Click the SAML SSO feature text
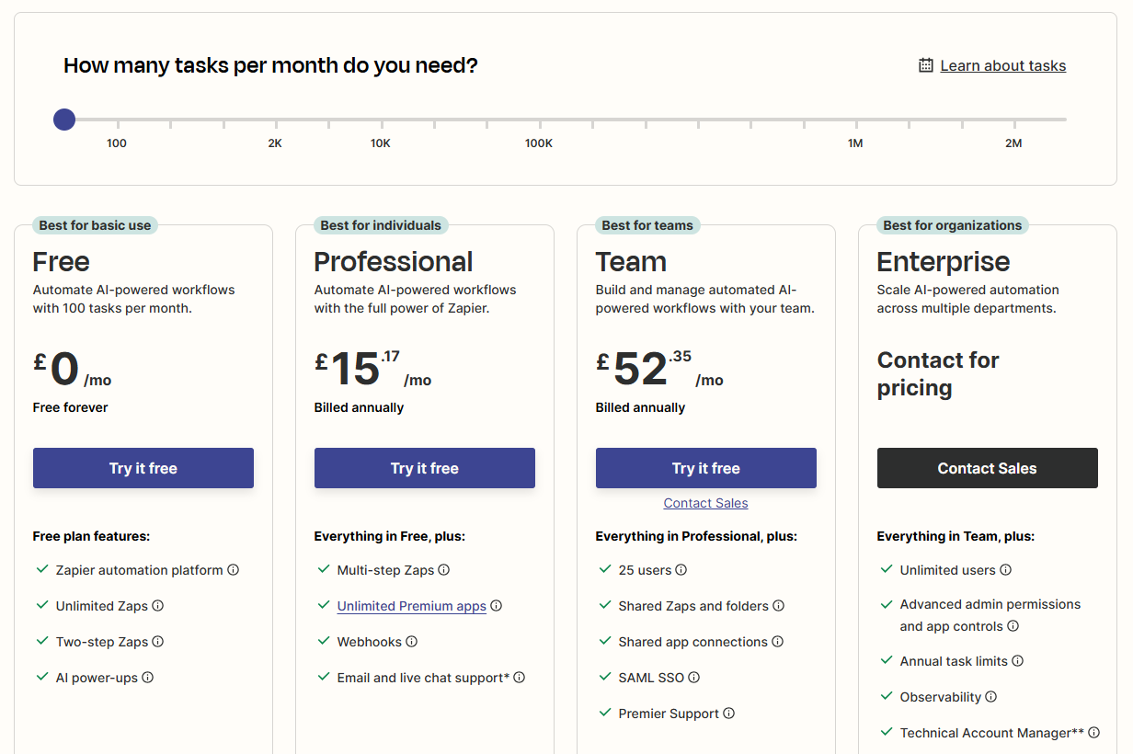The height and width of the screenshot is (754, 1133). coord(652,678)
